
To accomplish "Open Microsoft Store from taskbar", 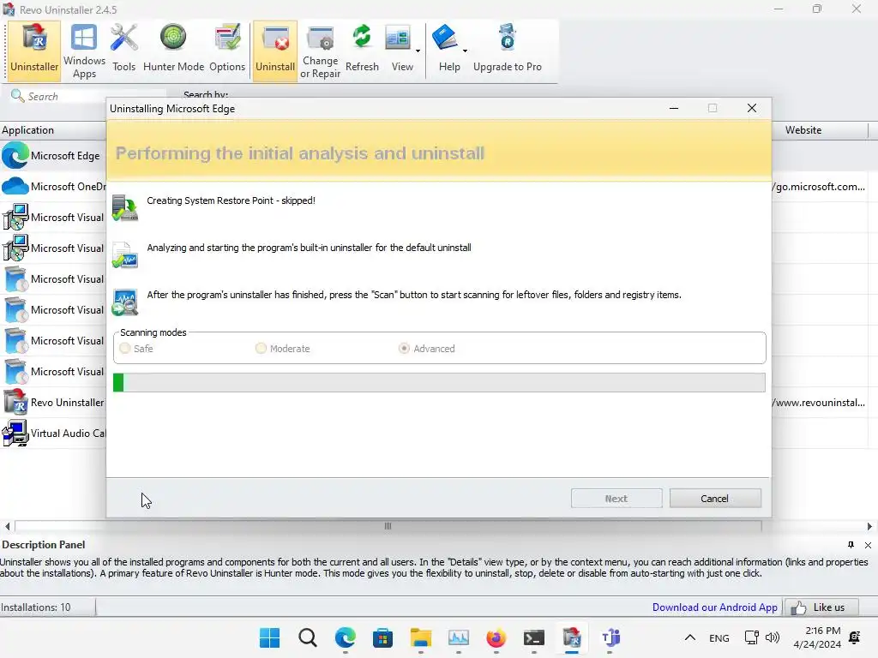I will pos(383,637).
